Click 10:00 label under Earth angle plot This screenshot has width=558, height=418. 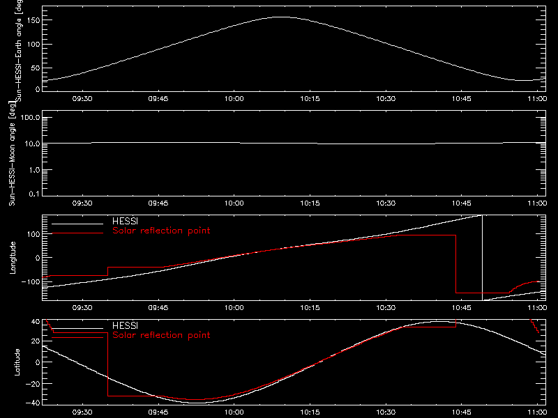coord(234,98)
